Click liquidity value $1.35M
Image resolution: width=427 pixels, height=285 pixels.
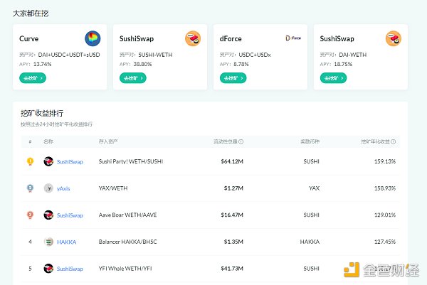[233, 242]
